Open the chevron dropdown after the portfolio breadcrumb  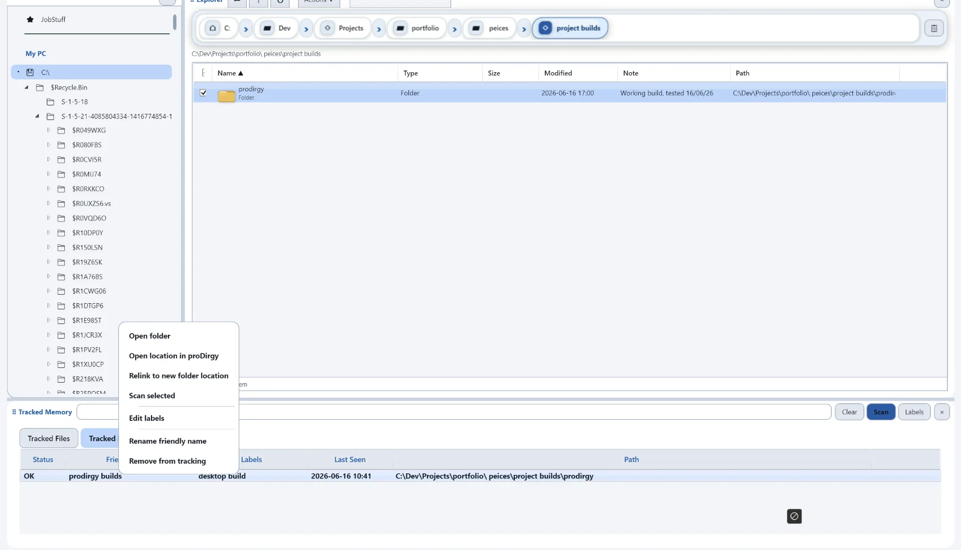[x=455, y=29]
